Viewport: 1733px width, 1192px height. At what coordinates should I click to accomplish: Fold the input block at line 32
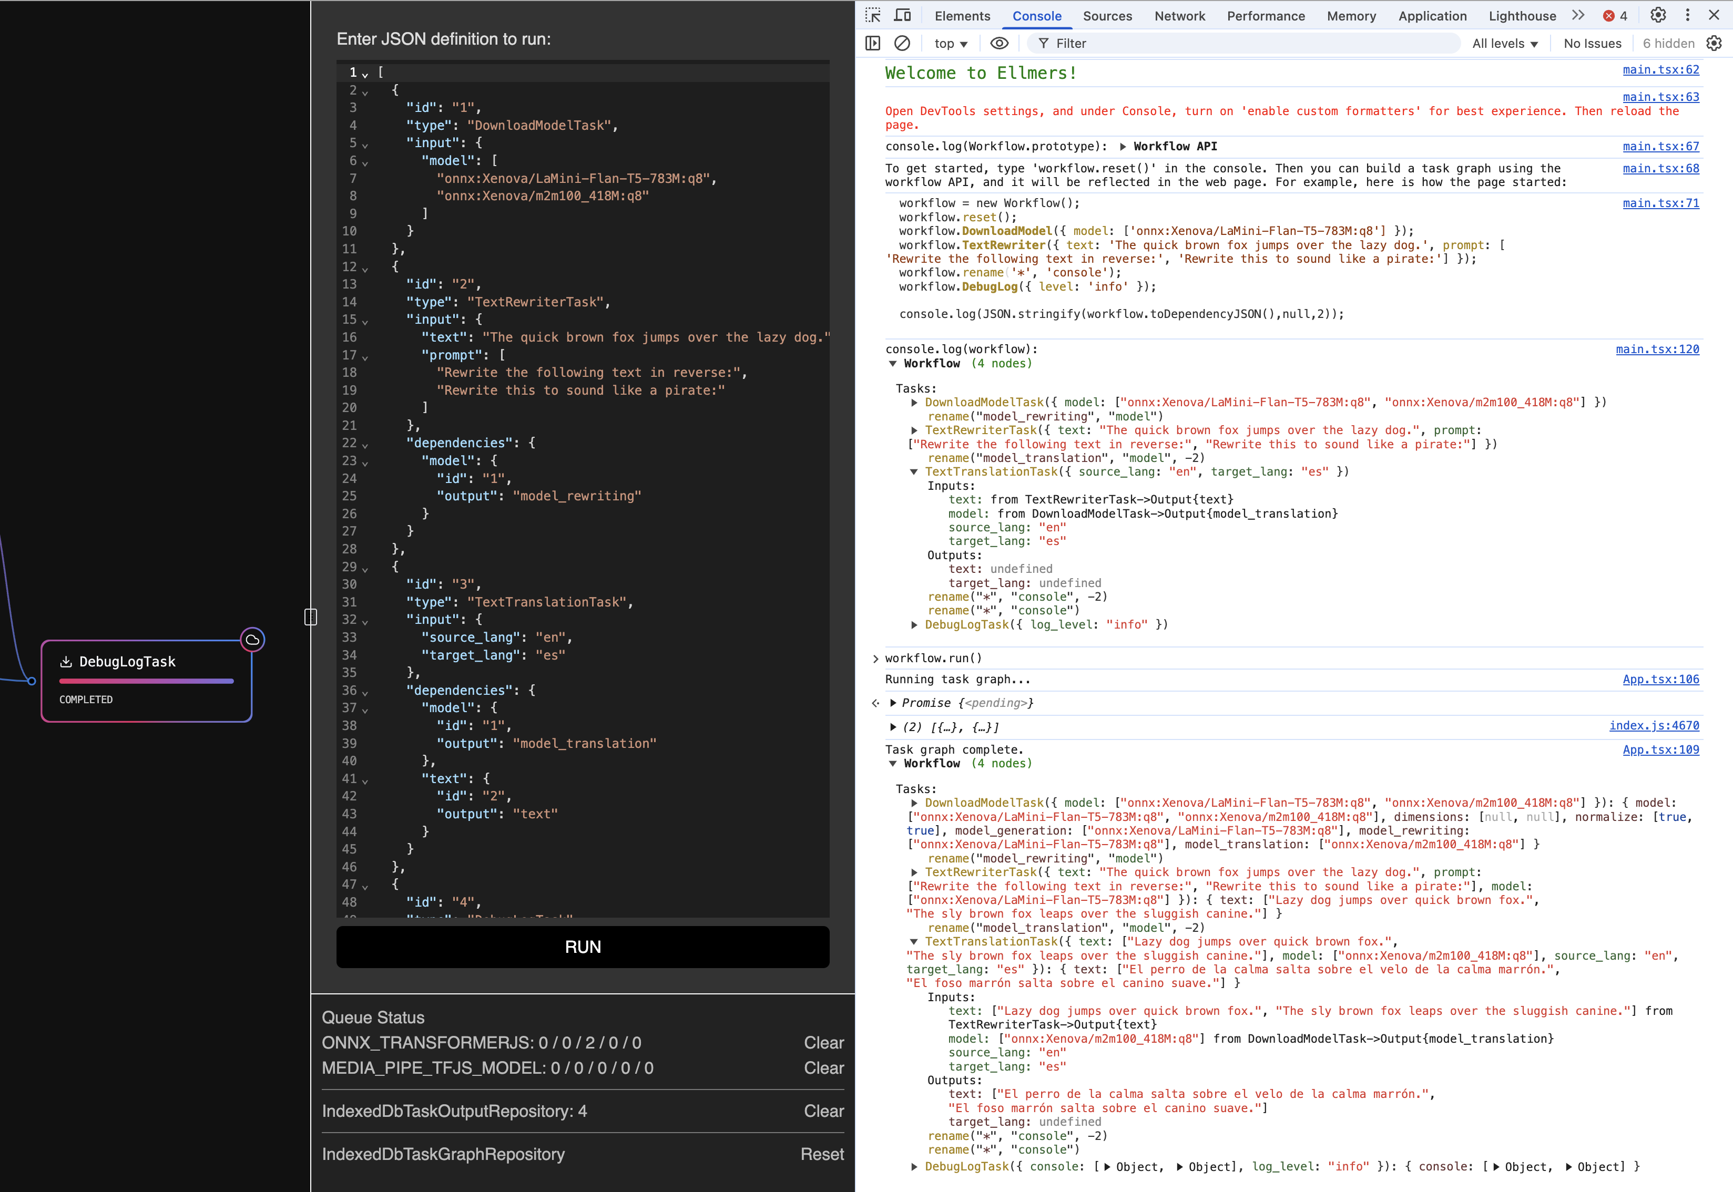(x=365, y=621)
